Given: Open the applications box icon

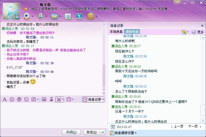Looking at the screenshot, I should [x=91, y=16].
